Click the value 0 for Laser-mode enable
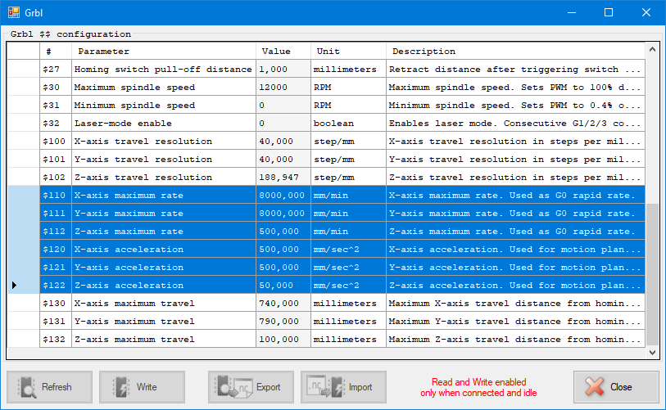This screenshot has height=410, width=666. click(x=283, y=123)
